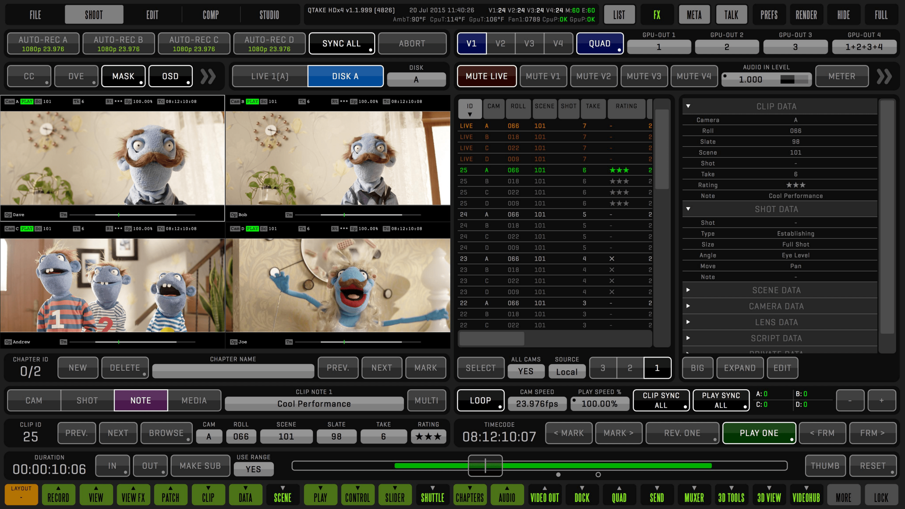The image size is (905, 509).
Task: Step forward one frame with FRM >
Action: pyautogui.click(x=872, y=433)
